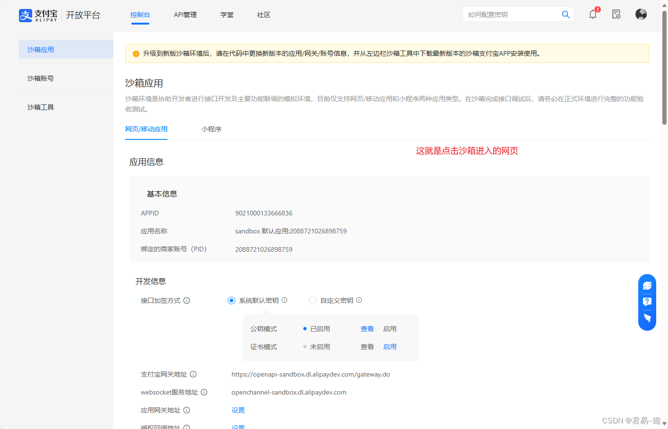Click the search magnifier icon
668x429 pixels.
point(565,15)
